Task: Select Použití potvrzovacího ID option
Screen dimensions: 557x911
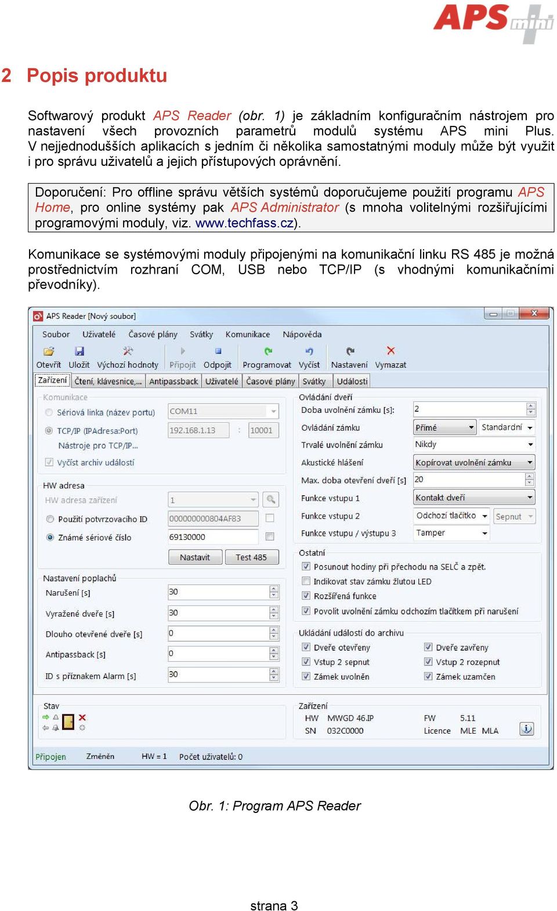Action: coord(50,519)
